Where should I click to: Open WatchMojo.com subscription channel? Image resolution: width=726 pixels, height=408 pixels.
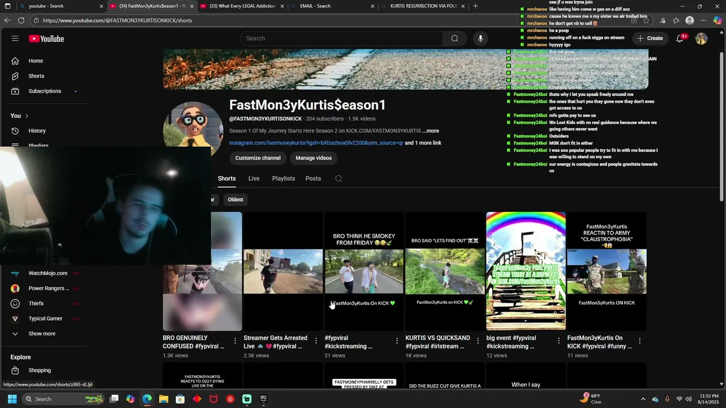[x=48, y=273]
